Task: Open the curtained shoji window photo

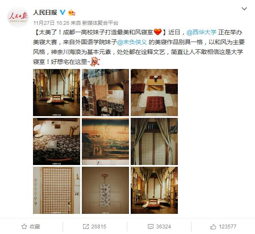Action: coord(154,141)
